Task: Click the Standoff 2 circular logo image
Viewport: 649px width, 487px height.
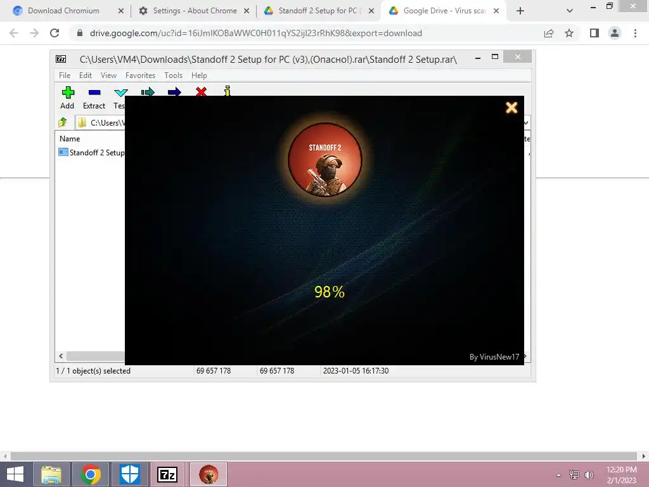Action: pos(325,159)
